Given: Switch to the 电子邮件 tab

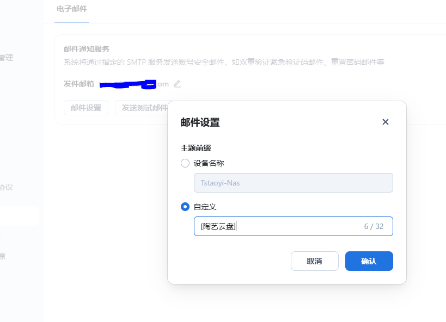Looking at the screenshot, I should coord(72,9).
